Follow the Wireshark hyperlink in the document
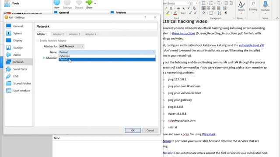 coord(209,134)
